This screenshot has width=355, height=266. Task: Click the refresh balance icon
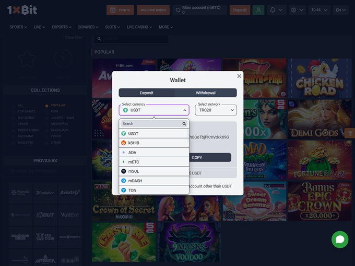178,10
